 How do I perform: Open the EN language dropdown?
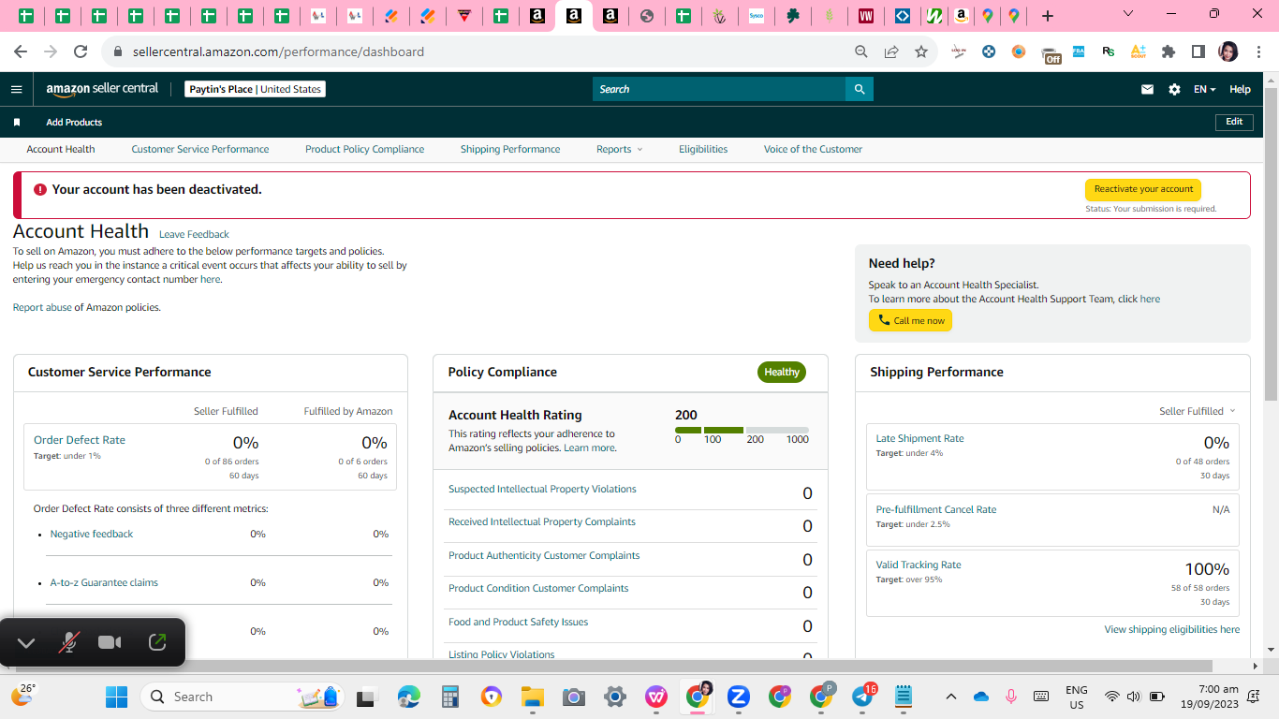click(x=1205, y=89)
